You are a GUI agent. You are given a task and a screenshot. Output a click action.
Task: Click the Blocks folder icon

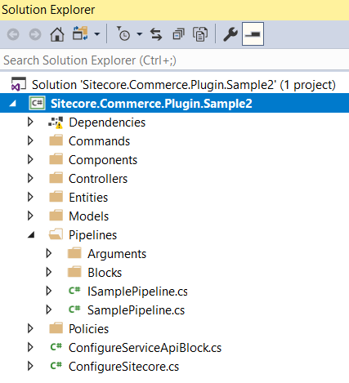tap(74, 272)
